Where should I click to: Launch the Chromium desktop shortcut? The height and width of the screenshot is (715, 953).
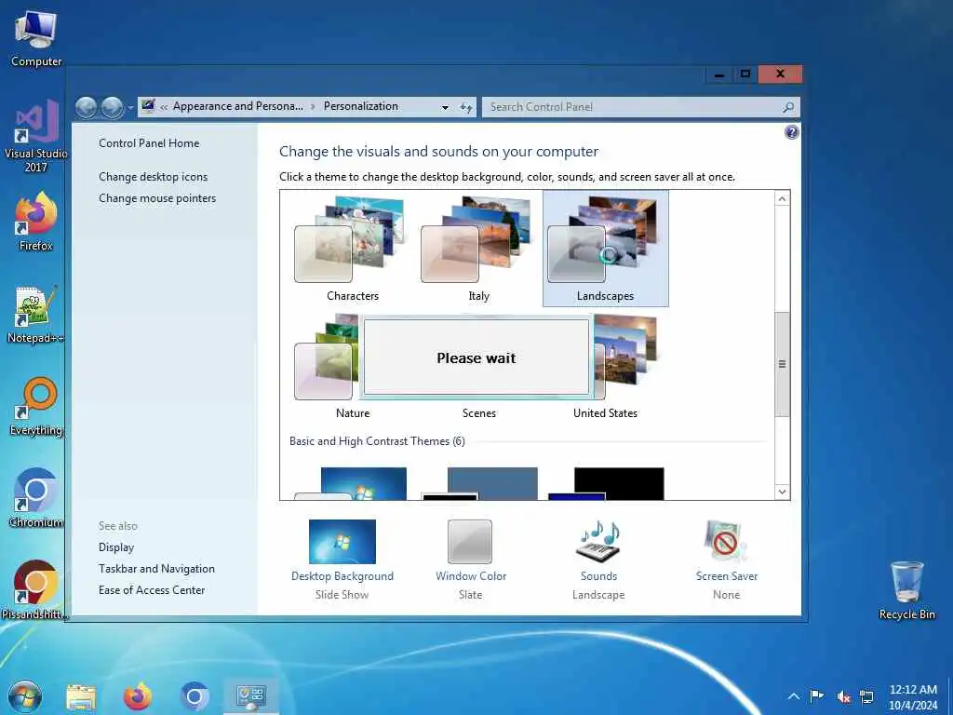[36, 498]
